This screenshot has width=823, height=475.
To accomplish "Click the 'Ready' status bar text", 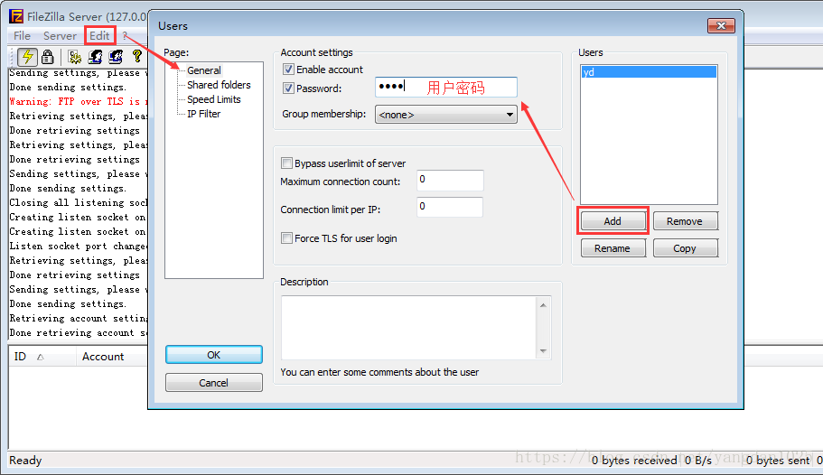I will pos(25,461).
